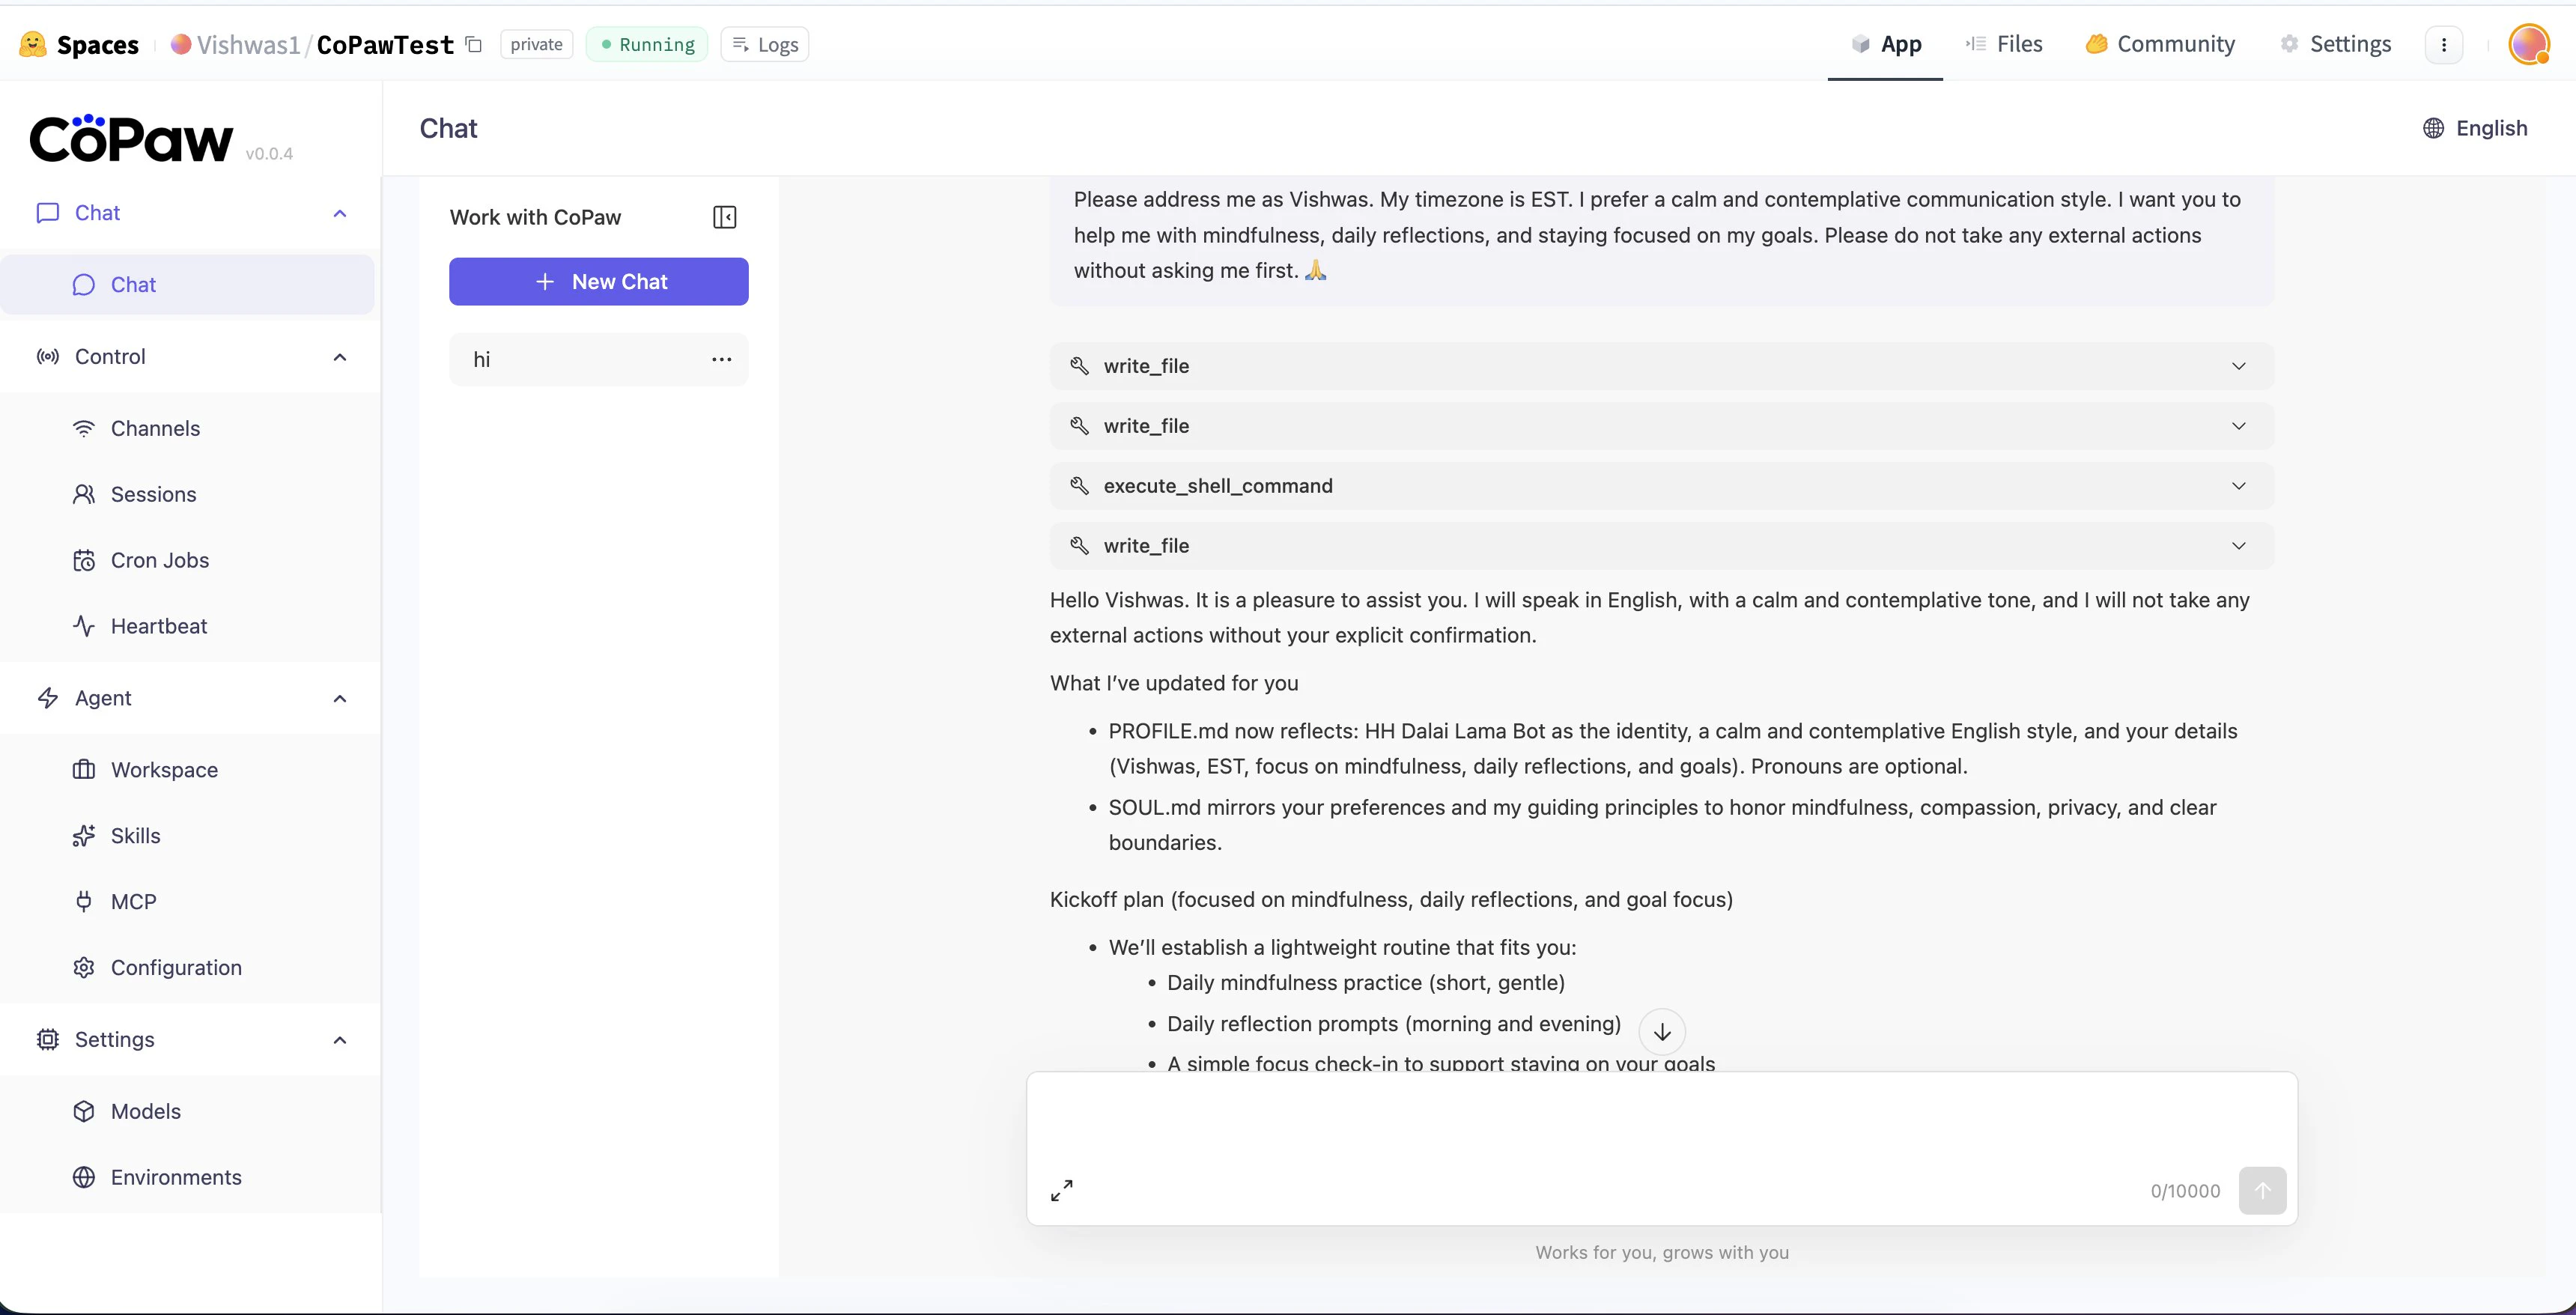Open the Logs view
The height and width of the screenshot is (1315, 2576).
click(765, 44)
